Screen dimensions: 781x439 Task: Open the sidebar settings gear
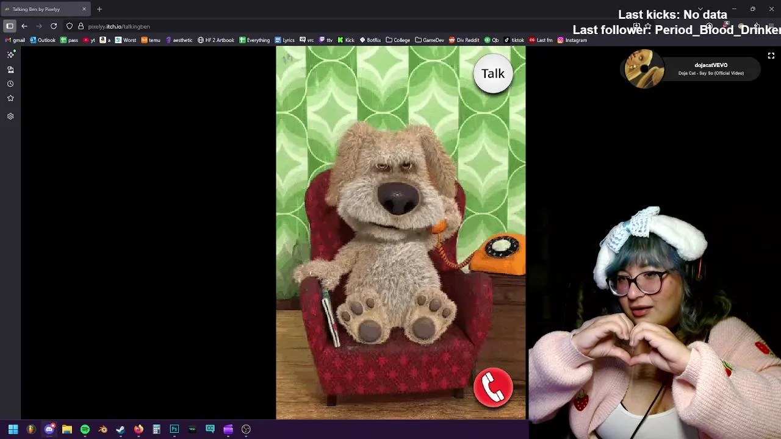(x=10, y=116)
